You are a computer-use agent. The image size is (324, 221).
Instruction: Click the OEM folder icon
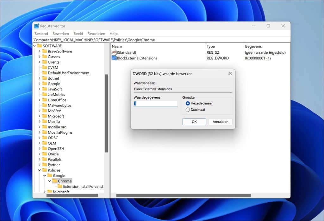pyautogui.click(x=44, y=143)
